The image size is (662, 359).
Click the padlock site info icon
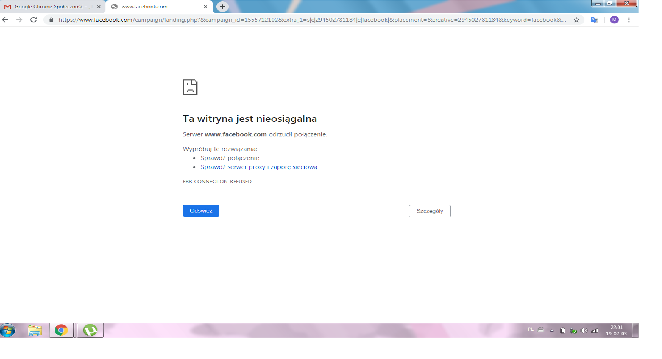coord(51,20)
